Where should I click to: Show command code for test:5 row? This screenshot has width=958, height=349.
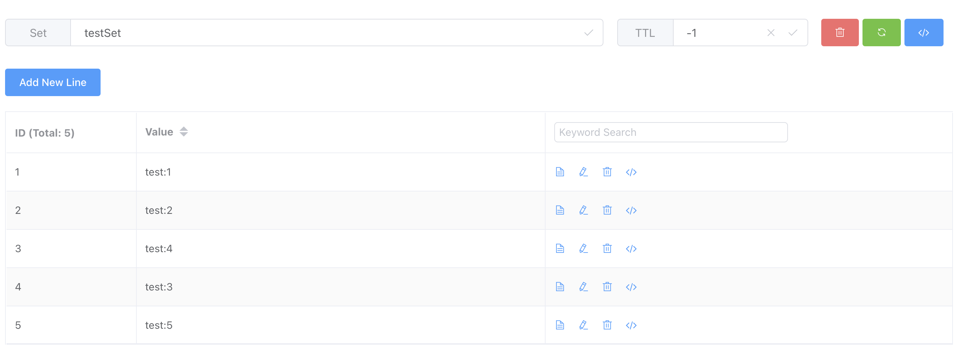tap(631, 325)
